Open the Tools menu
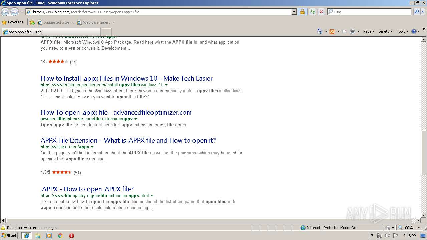Viewport: 427px width, 240px height. 403,31
